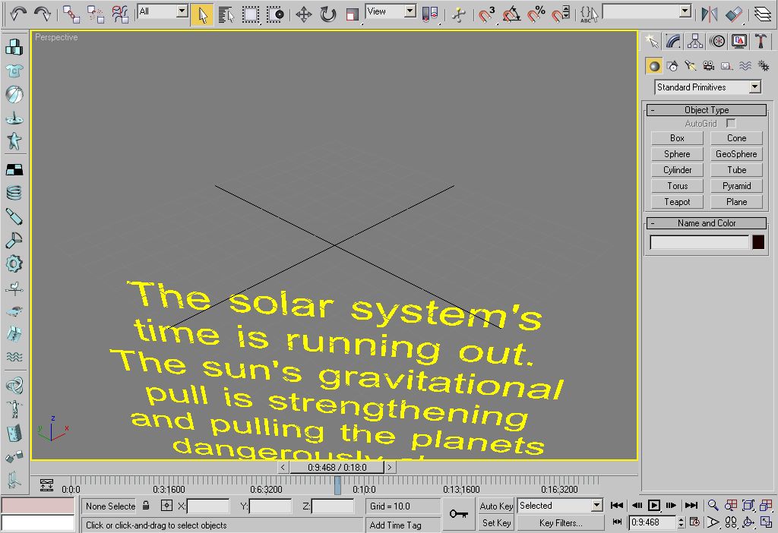Toggle the AutoGrid checkbox
This screenshot has width=778, height=533.
[731, 123]
